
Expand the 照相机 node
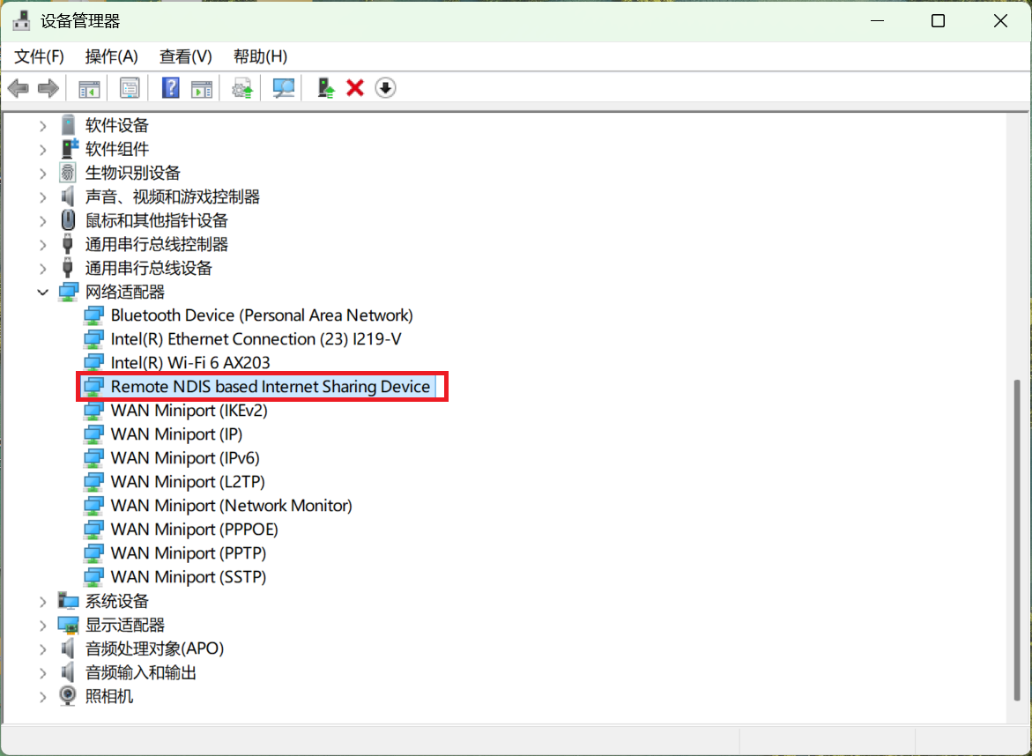pyautogui.click(x=43, y=696)
